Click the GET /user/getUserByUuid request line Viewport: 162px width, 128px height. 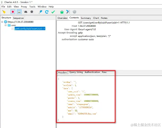pyautogui.click(x=104, y=23)
